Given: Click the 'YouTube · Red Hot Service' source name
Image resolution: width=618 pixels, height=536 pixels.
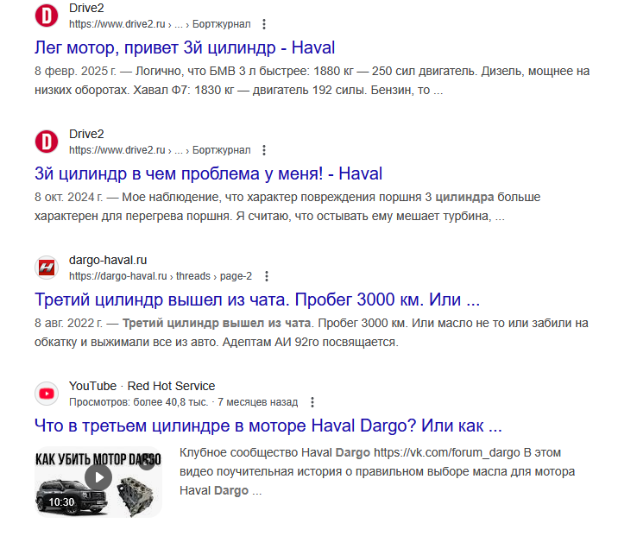Looking at the screenshot, I should (142, 386).
